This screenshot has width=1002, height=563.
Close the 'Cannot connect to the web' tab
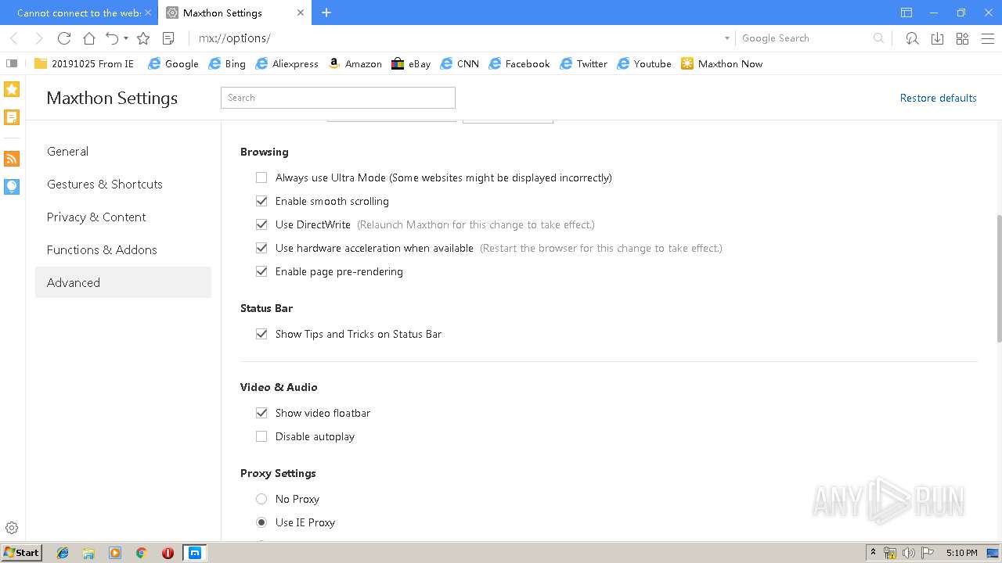[x=148, y=13]
